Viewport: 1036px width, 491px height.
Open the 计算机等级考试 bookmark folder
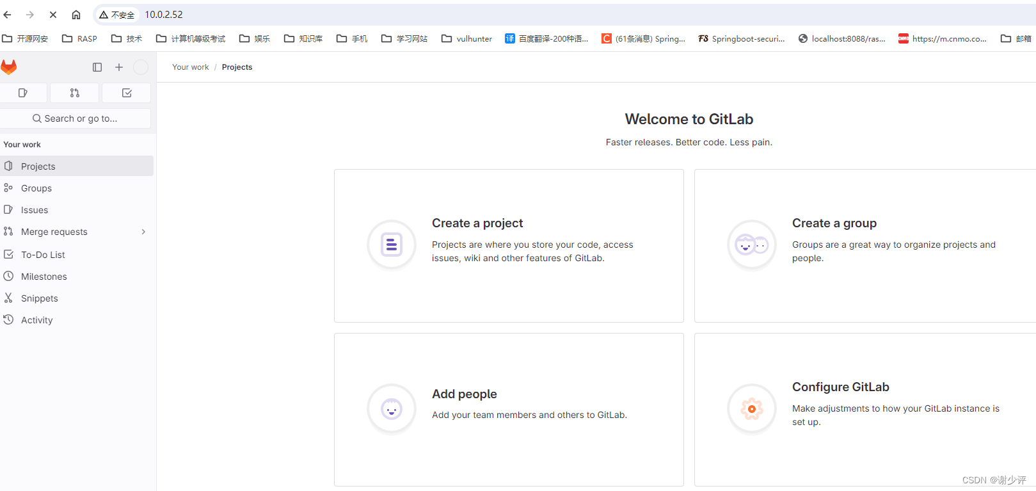pyautogui.click(x=191, y=38)
